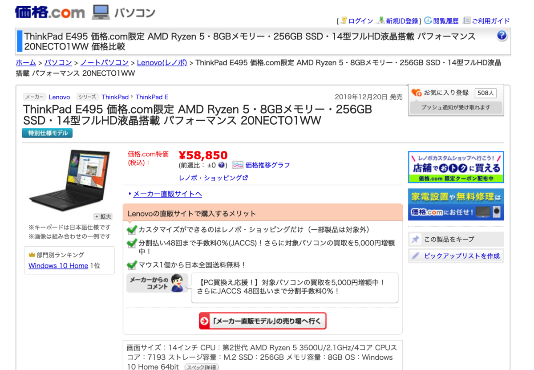Viewport: 534px width, 370px height.
Task: Click ピックアップリストを作成 link
Action: tap(461, 256)
